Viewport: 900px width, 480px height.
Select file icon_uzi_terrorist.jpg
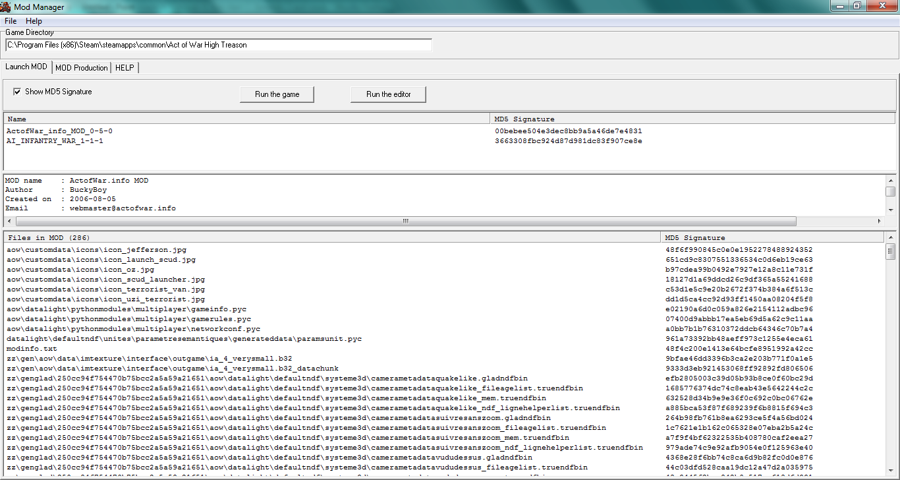[x=105, y=299]
